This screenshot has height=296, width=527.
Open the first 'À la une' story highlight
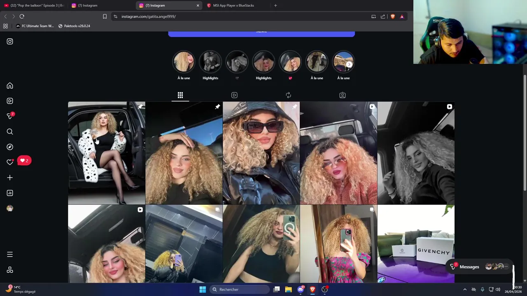pos(184,62)
